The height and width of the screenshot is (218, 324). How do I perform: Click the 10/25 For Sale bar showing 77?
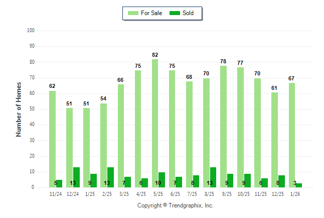240,127
